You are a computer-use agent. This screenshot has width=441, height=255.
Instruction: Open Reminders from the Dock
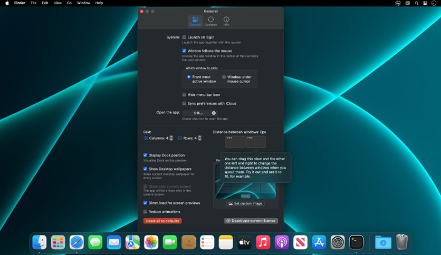(x=207, y=242)
